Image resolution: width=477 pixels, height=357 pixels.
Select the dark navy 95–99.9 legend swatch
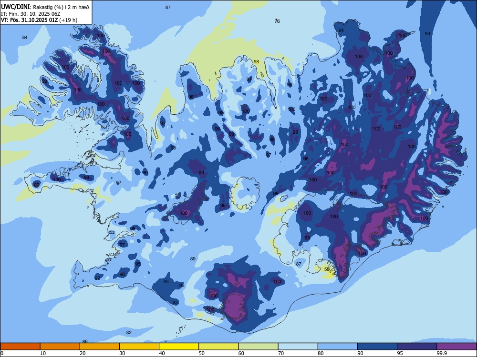417,347
